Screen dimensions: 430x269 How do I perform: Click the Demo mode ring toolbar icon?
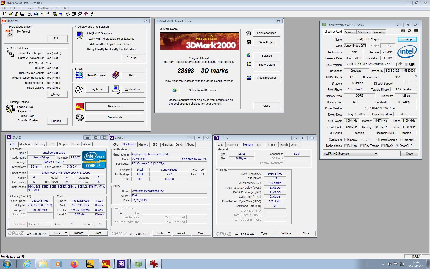(x=68, y=14)
